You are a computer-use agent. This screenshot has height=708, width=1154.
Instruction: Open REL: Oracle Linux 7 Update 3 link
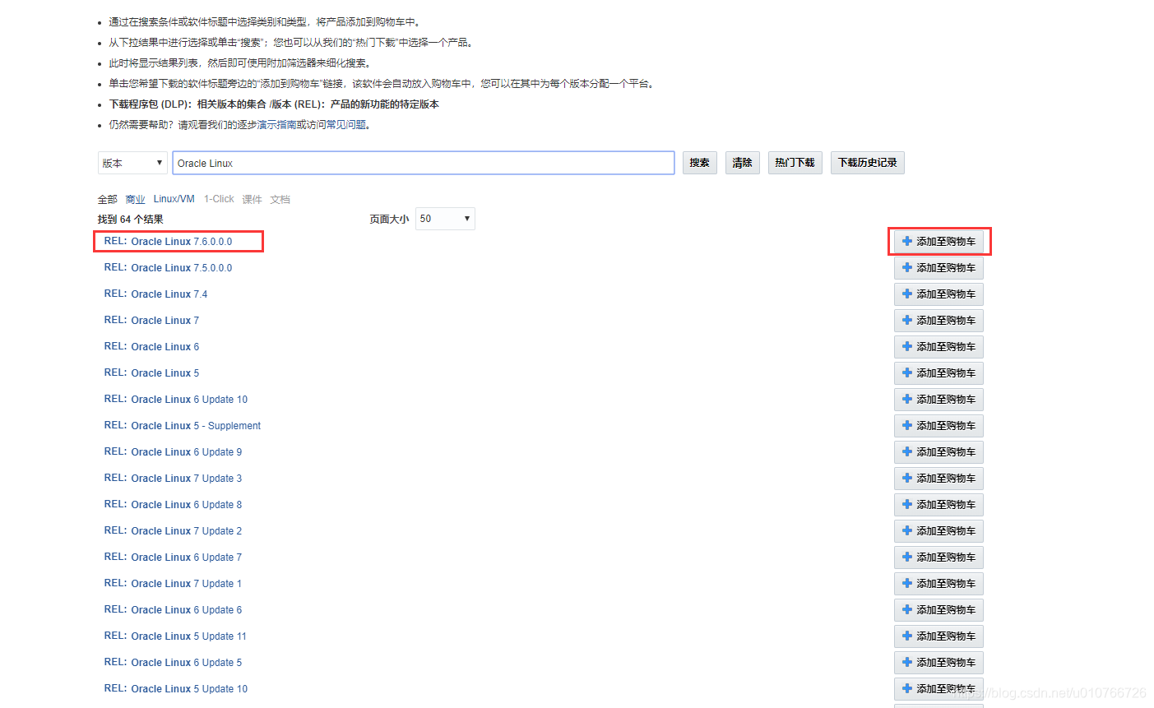[174, 479]
